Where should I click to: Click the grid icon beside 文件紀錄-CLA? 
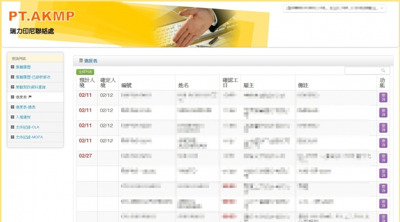click(x=12, y=127)
